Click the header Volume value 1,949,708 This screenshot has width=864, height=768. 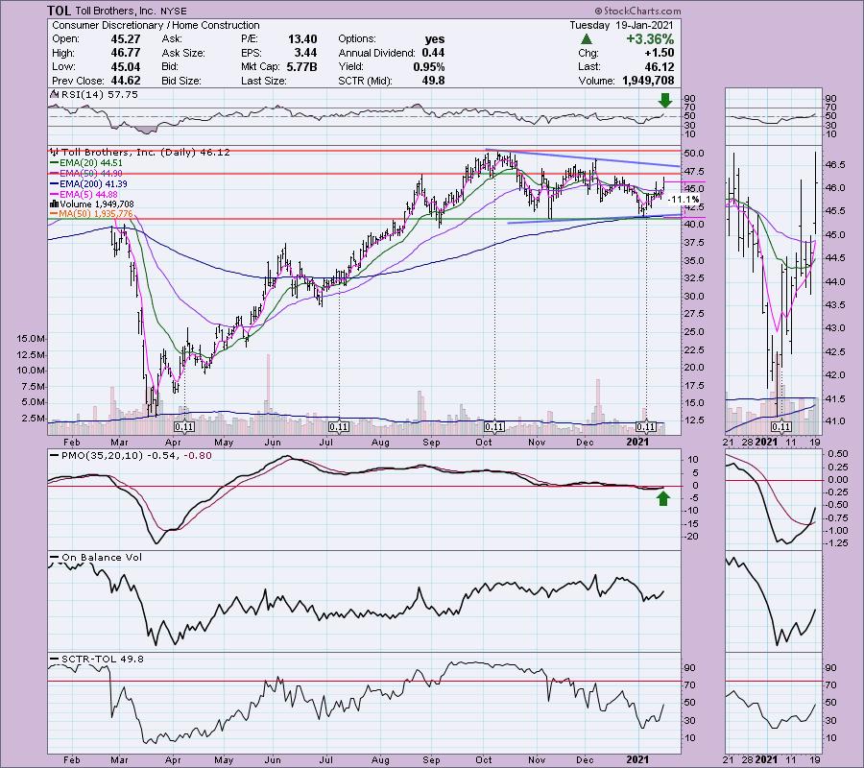648,81
